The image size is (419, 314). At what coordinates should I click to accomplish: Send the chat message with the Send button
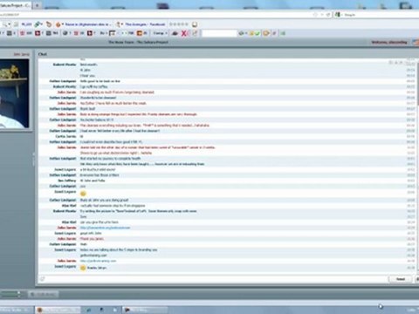point(401,279)
